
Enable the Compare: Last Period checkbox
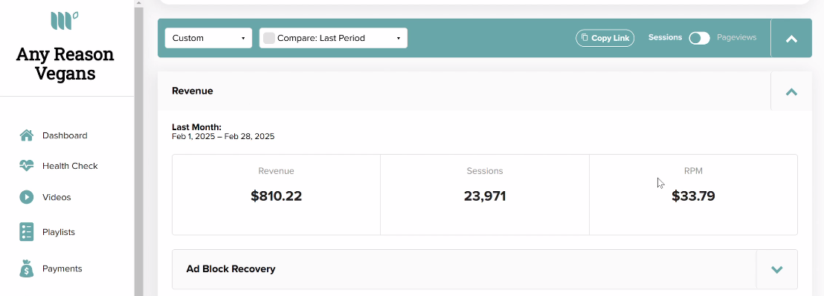pos(269,38)
